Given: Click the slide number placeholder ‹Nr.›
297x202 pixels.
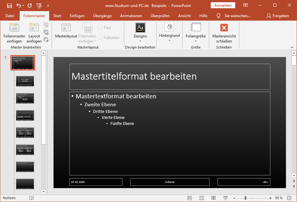Looking at the screenshot, I should (244, 182).
